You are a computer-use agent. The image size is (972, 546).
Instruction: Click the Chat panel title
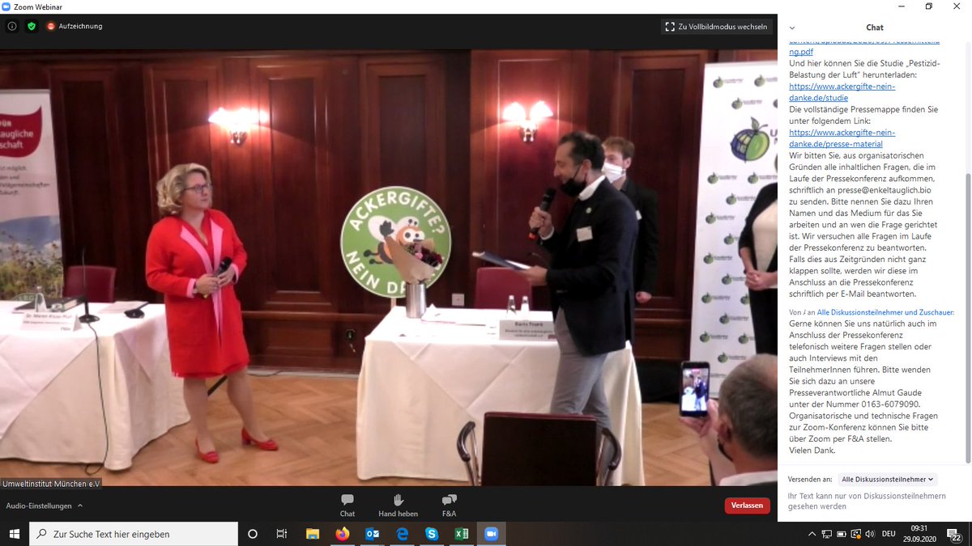click(x=875, y=28)
